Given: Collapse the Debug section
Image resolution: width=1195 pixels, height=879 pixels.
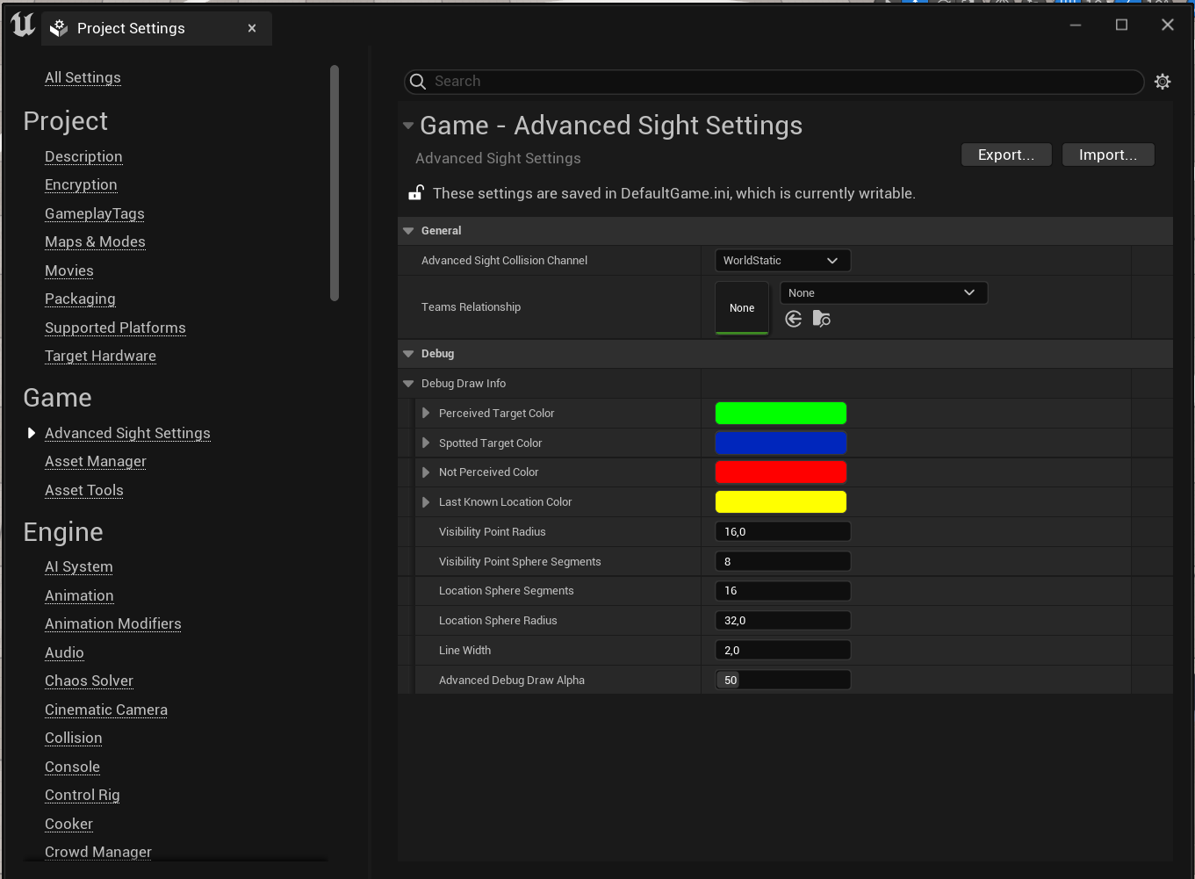Looking at the screenshot, I should click(x=408, y=354).
